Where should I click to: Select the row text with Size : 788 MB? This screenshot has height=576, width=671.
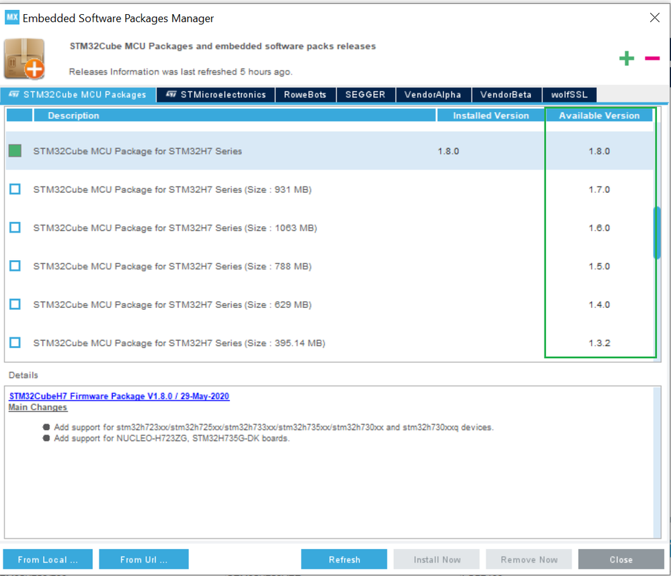click(173, 266)
